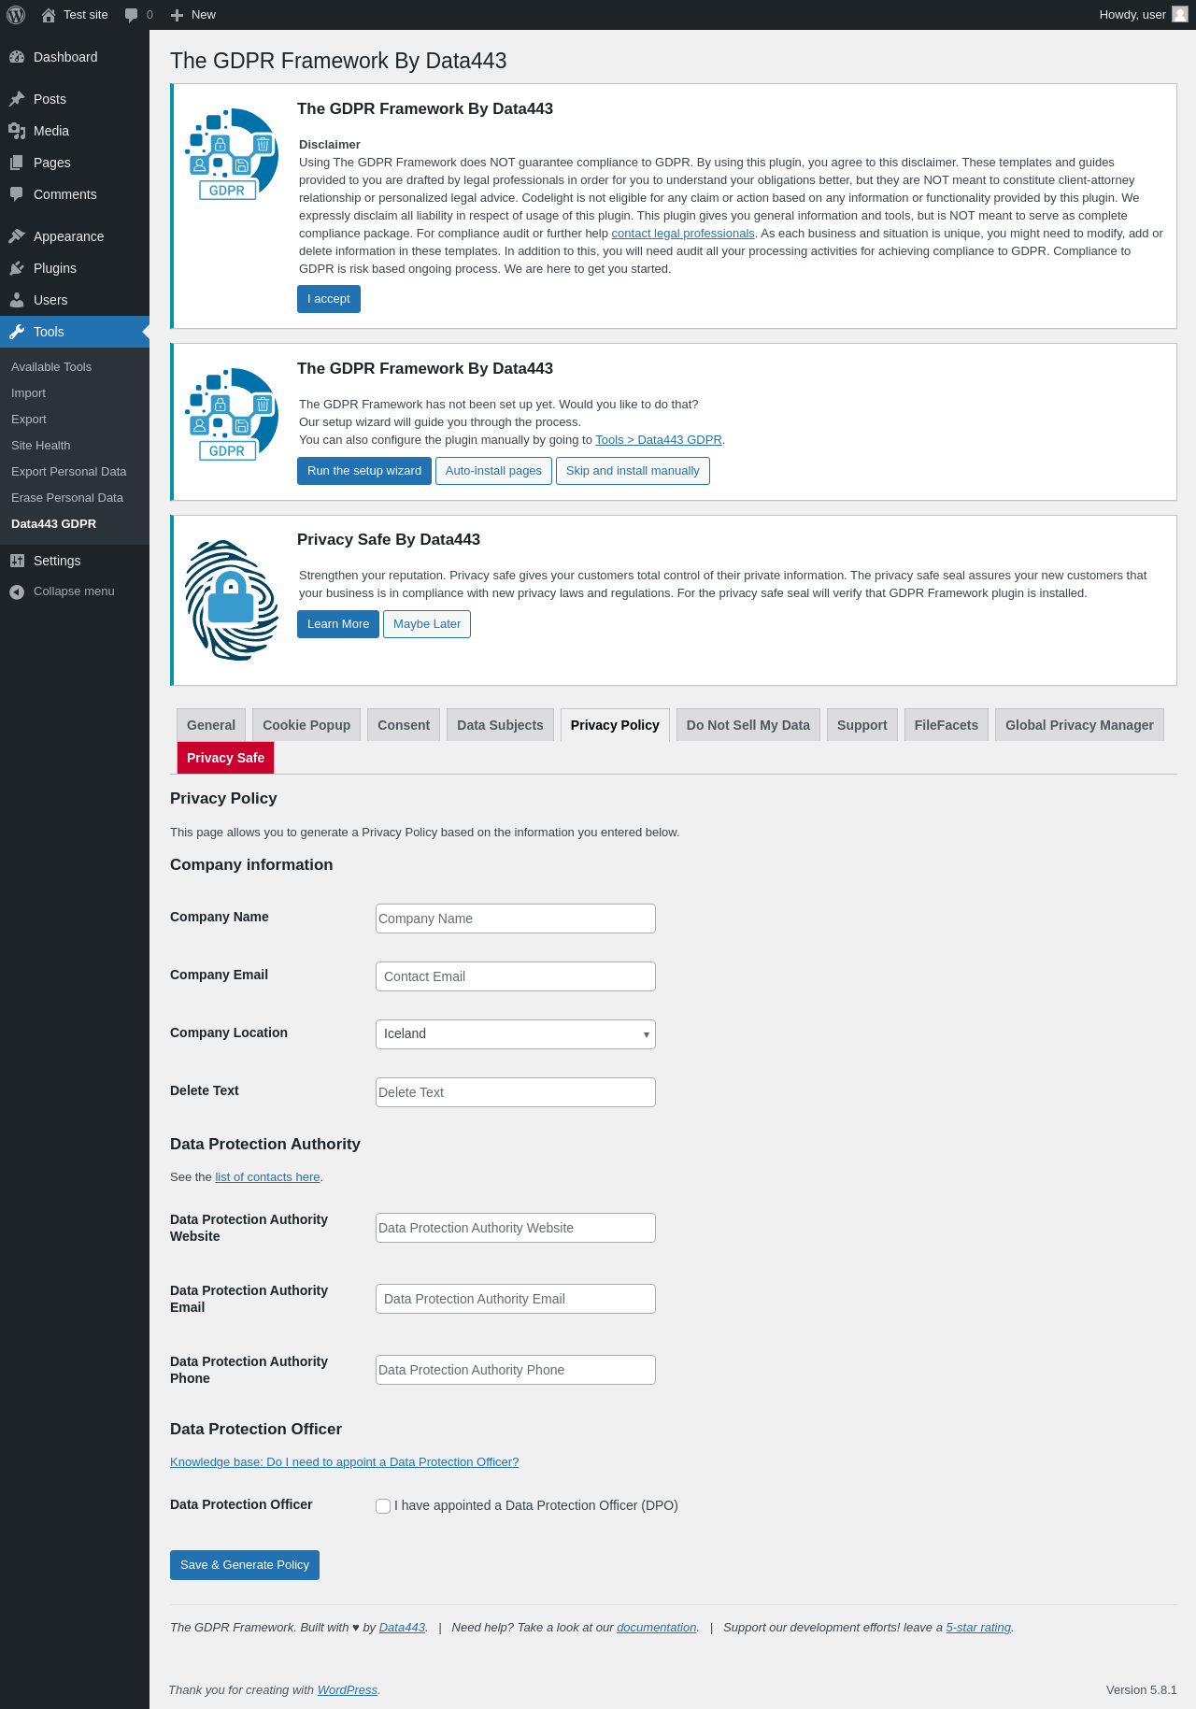This screenshot has height=1709, width=1196.
Task: Open Export Personal Data submenu item
Action: 69,472
